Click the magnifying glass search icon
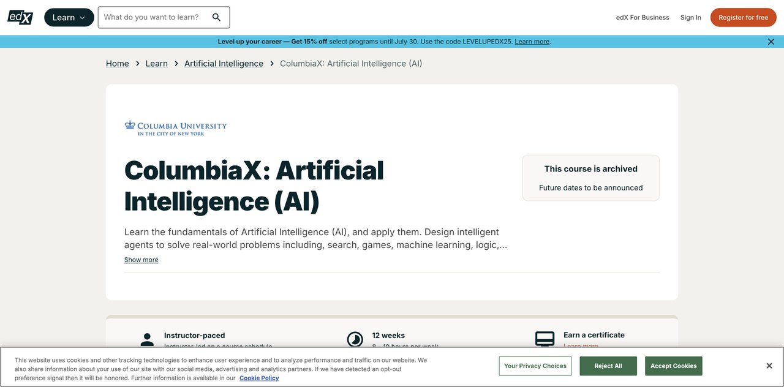This screenshot has width=784, height=387. click(x=216, y=17)
